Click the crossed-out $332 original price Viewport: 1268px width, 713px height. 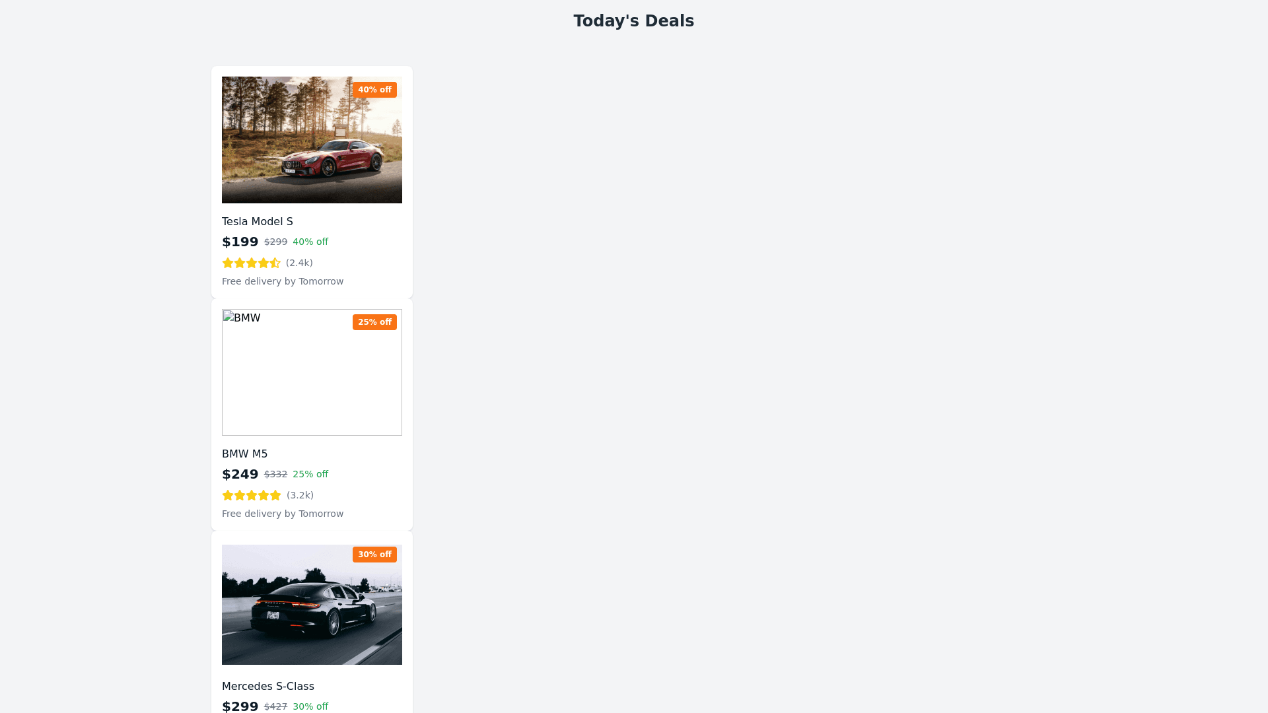click(275, 475)
